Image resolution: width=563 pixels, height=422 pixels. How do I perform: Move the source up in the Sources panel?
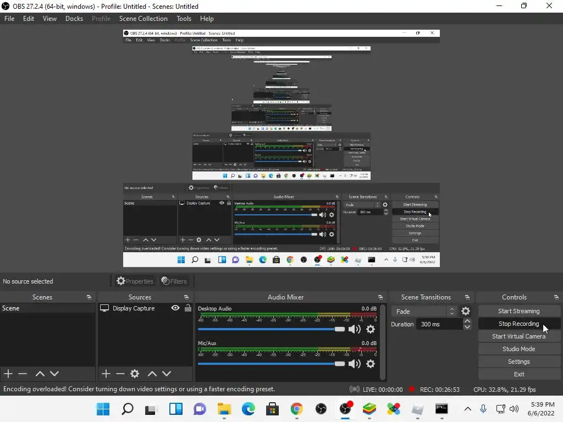(152, 374)
